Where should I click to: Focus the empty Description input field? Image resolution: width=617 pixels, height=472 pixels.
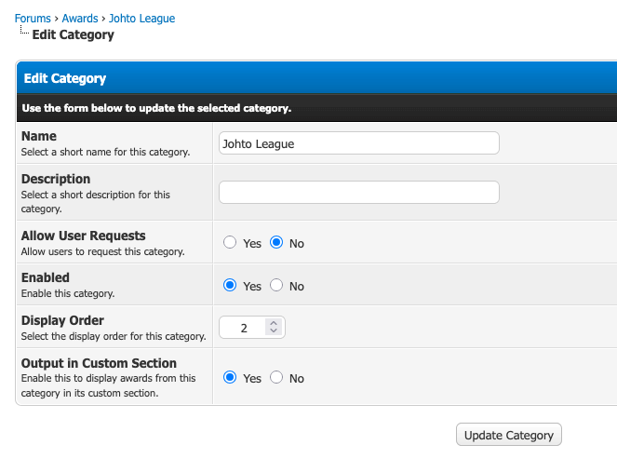(x=358, y=193)
